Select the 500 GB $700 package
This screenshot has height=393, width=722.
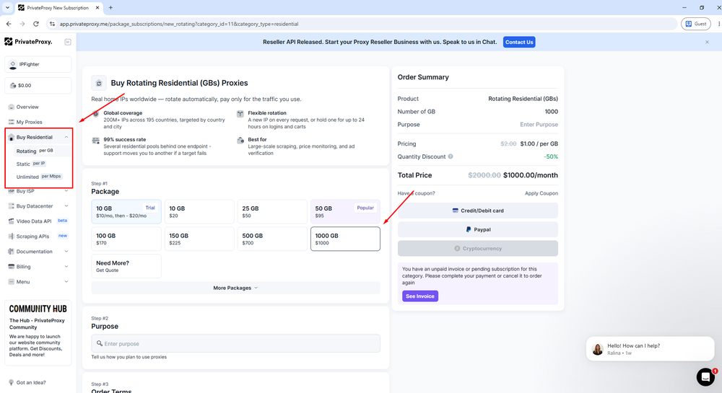(272, 239)
